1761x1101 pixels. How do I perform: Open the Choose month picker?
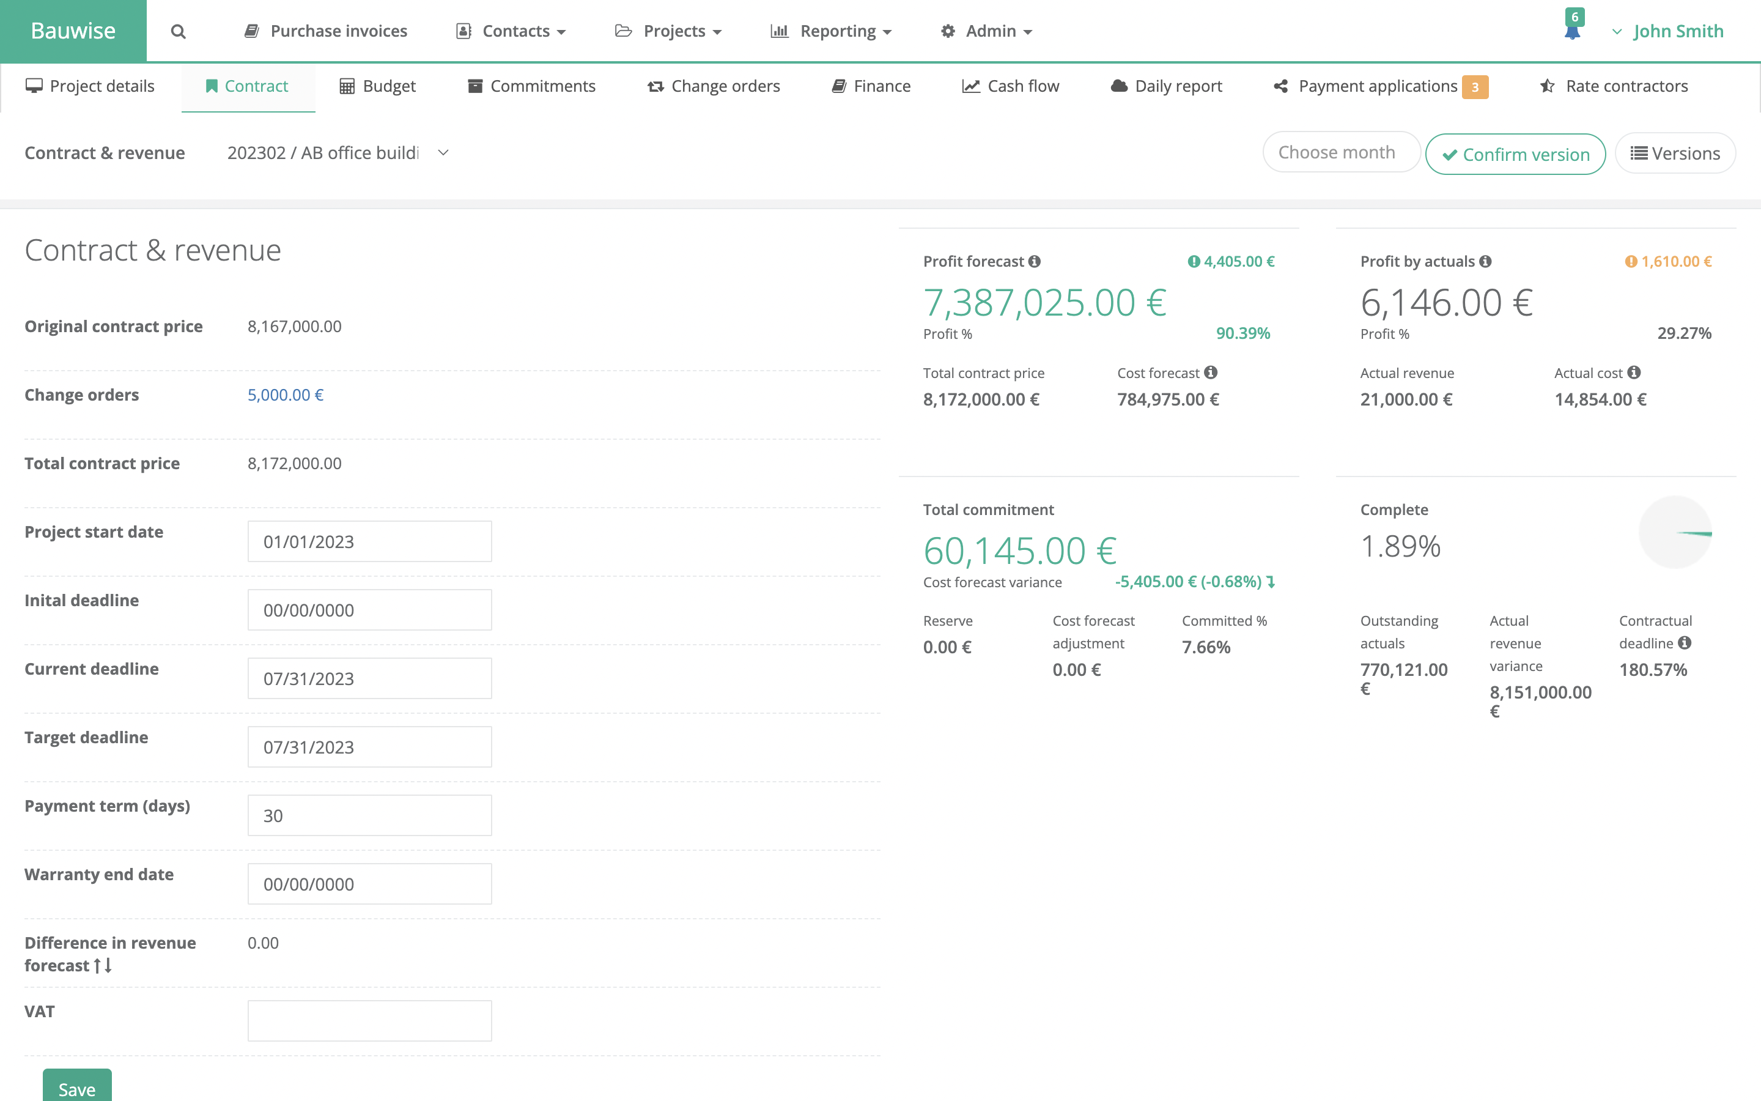pos(1341,152)
